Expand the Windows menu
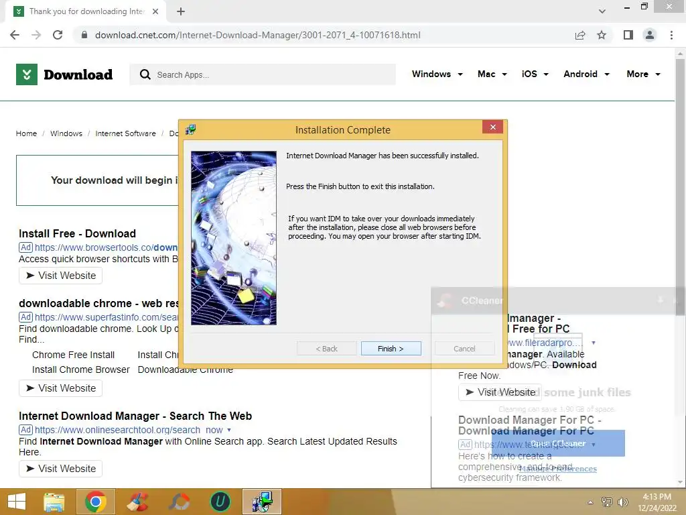The image size is (686, 515). [x=437, y=74]
